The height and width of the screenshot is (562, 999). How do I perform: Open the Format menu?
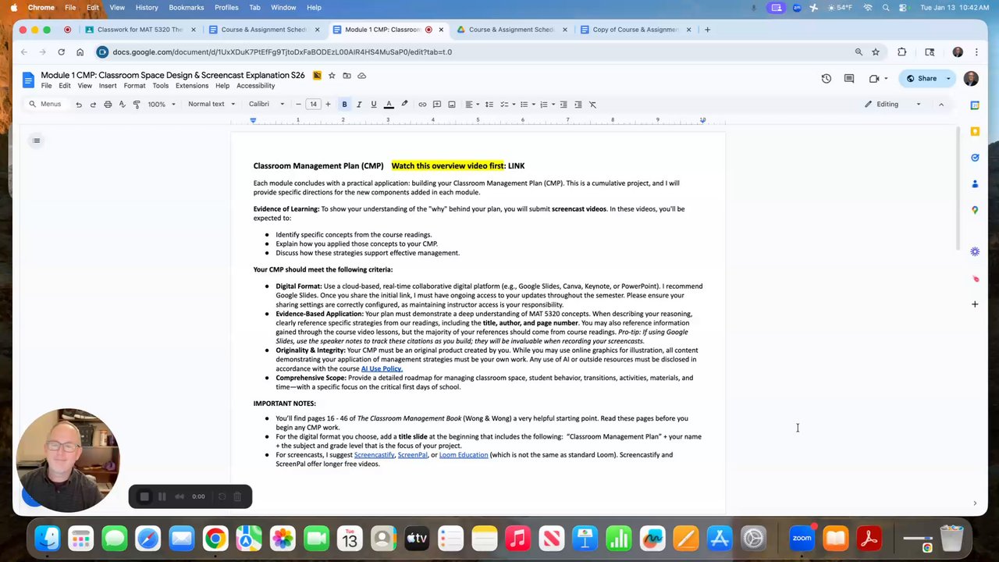pyautogui.click(x=134, y=86)
